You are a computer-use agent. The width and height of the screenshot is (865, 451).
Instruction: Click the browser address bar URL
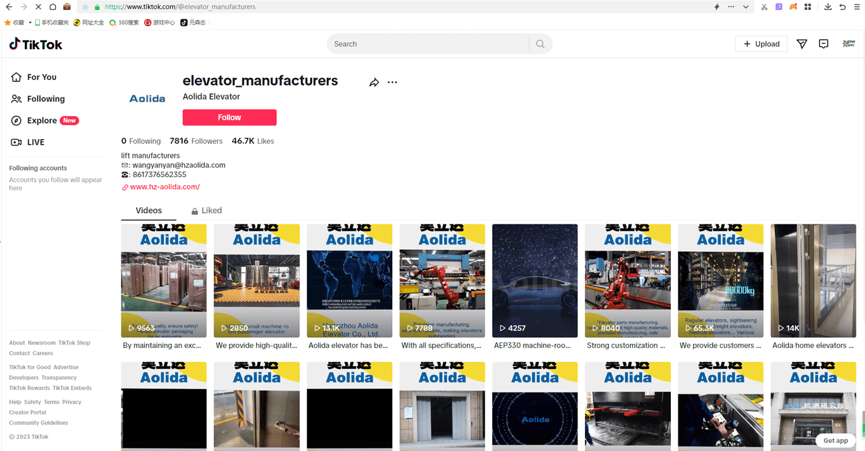180,7
